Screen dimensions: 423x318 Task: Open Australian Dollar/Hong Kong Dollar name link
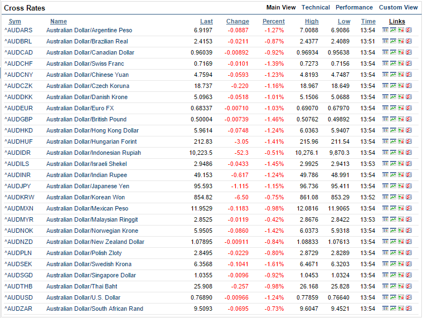tap(92, 130)
